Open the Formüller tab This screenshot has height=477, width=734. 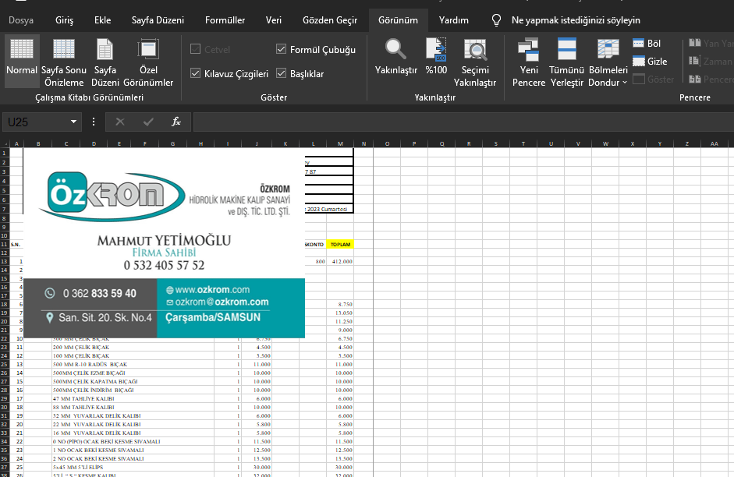(225, 20)
